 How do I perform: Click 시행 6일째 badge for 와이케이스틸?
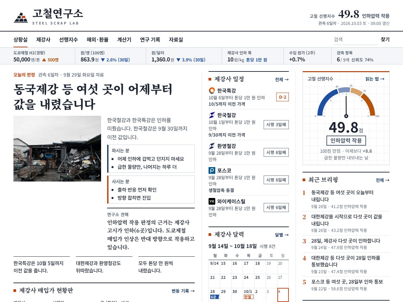[x=276, y=207]
